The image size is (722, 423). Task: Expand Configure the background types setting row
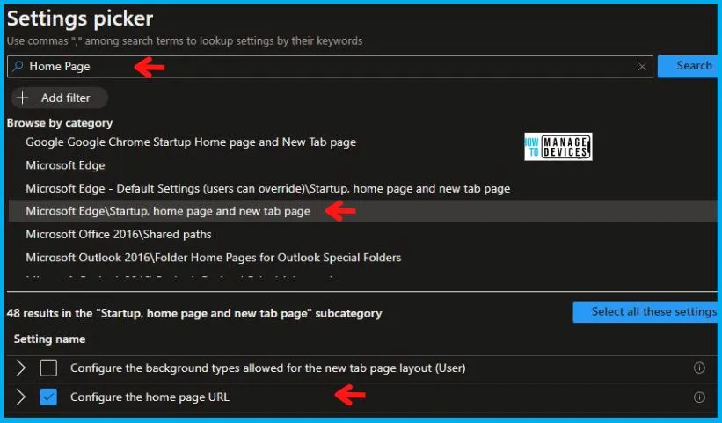(21, 368)
